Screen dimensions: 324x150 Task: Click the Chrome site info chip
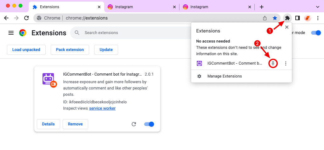[x=48, y=18]
